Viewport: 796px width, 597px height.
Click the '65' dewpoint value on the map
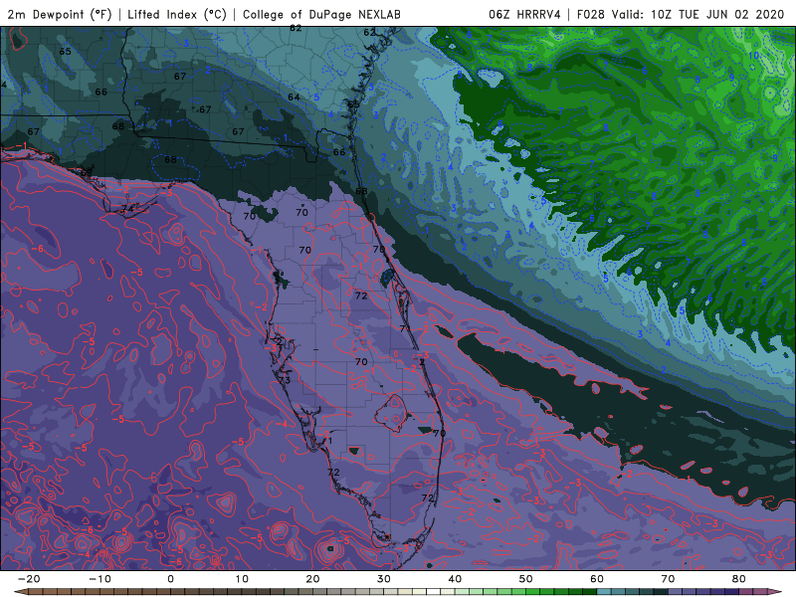[65, 52]
